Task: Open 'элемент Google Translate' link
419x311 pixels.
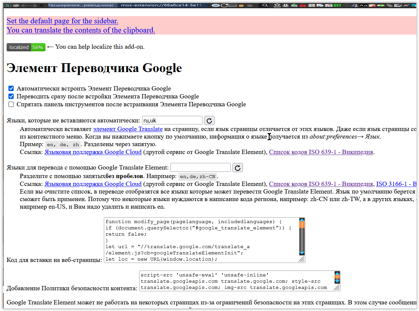Action: pos(128,129)
